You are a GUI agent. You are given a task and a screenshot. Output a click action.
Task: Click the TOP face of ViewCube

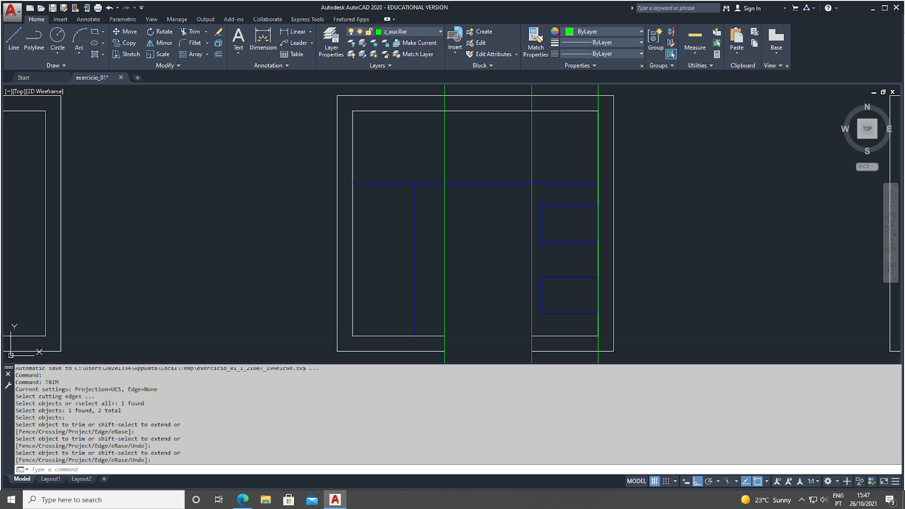867,129
